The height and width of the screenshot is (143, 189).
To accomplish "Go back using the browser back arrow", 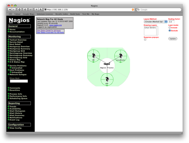I will click(x=10, y=10).
